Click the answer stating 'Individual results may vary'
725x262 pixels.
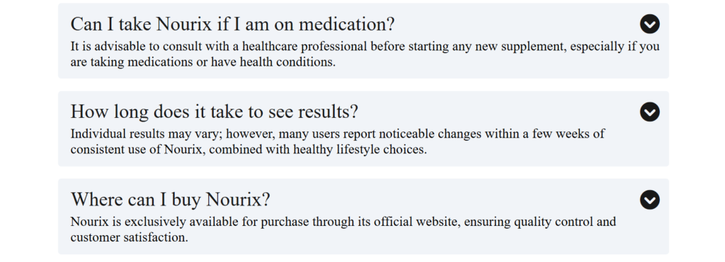pyautogui.click(x=338, y=142)
